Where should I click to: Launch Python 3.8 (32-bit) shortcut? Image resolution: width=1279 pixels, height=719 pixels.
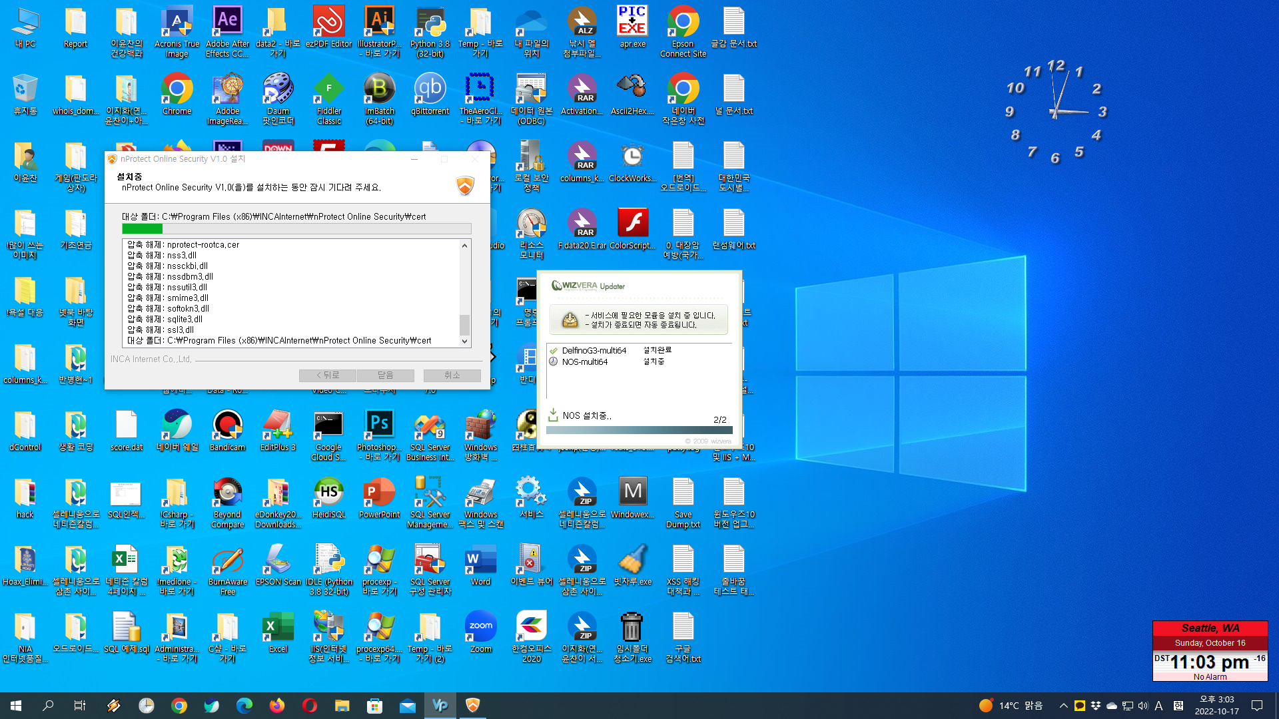pyautogui.click(x=430, y=31)
